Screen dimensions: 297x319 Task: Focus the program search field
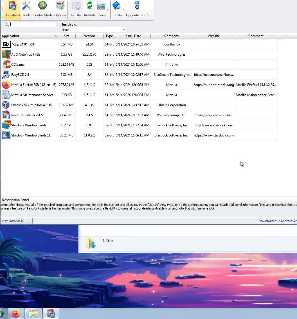point(33,24)
